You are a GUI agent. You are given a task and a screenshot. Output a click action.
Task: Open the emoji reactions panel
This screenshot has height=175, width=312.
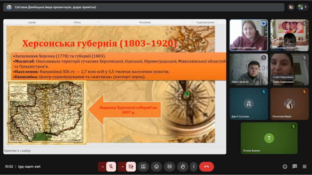coord(156,166)
